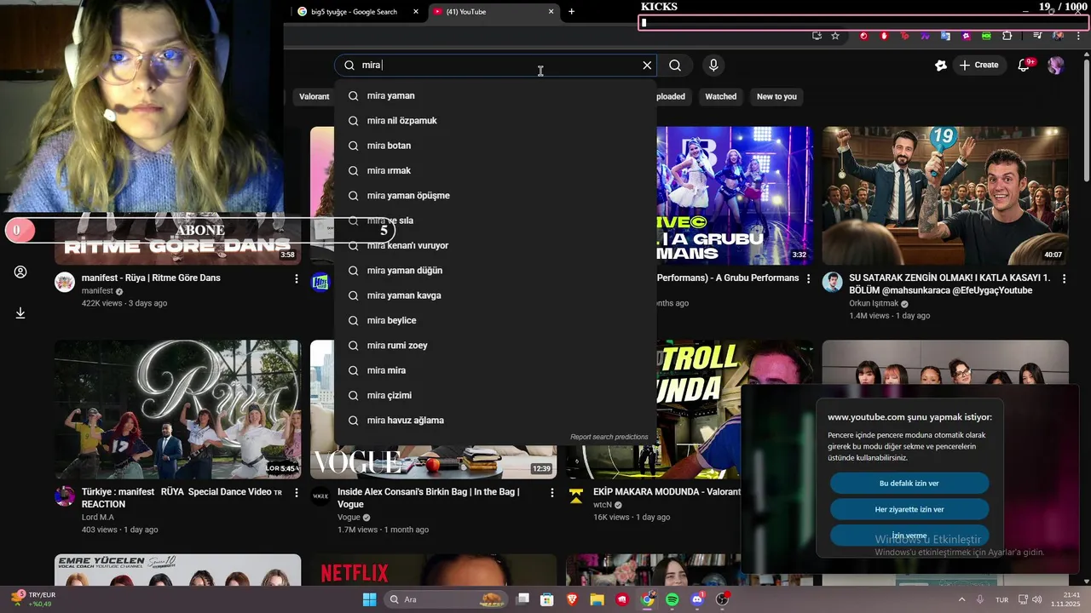Click Her ziyarette izin ver button

click(x=909, y=509)
